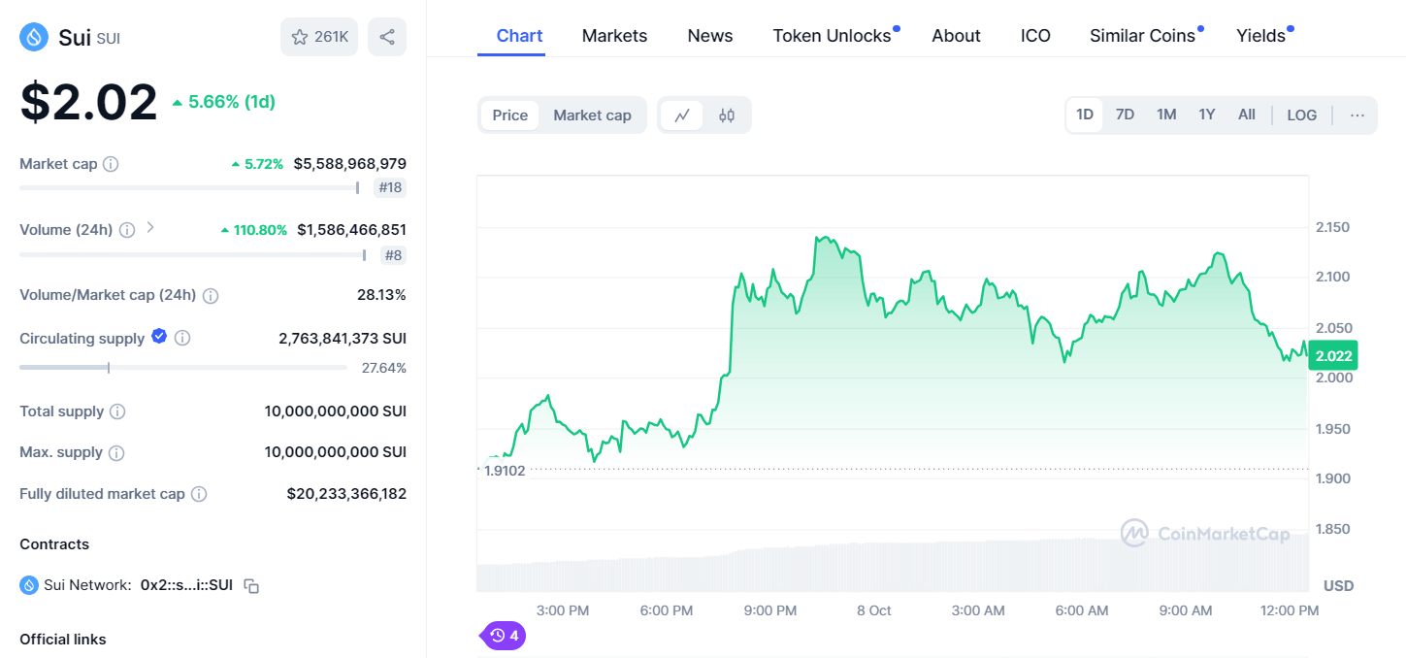Set chart range to 1M
Image resolution: width=1406 pixels, height=658 pixels.
tap(1166, 115)
